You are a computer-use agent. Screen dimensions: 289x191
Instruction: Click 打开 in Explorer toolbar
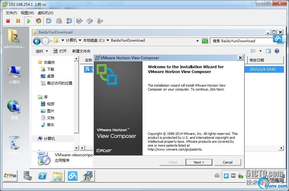[x=60, y=51]
